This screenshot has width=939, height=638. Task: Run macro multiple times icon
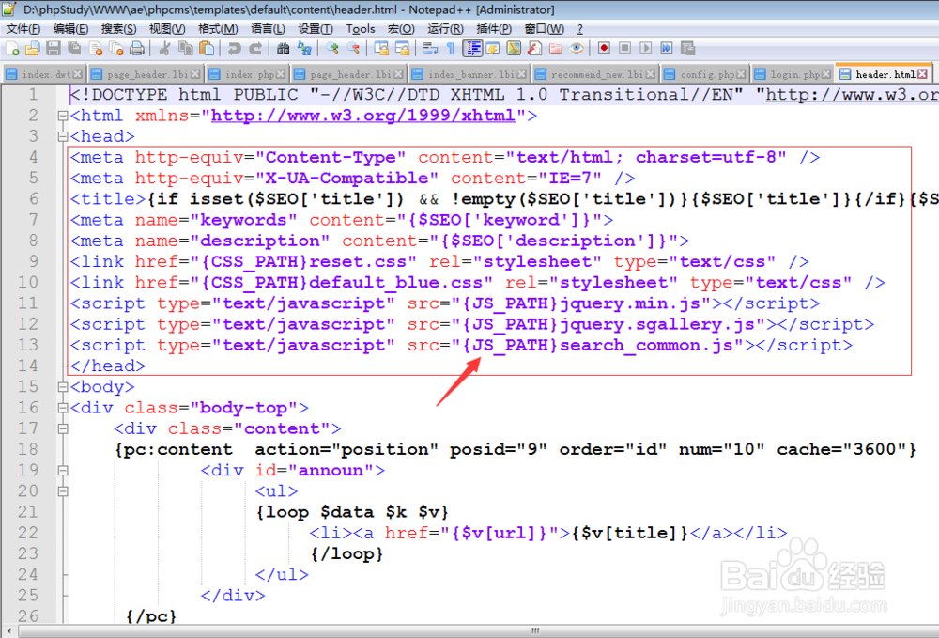[x=667, y=49]
